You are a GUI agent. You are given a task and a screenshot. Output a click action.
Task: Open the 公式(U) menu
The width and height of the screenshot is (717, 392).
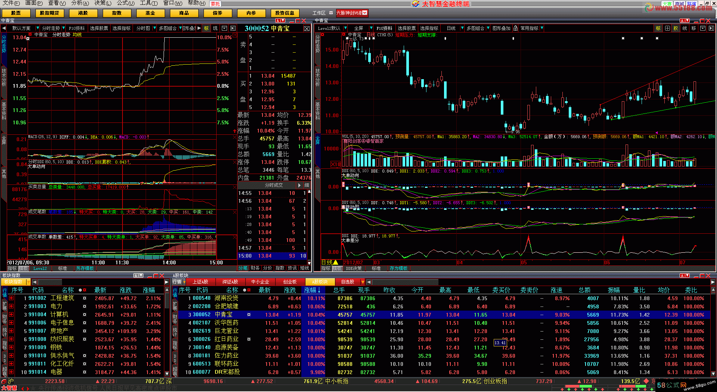click(x=126, y=3)
